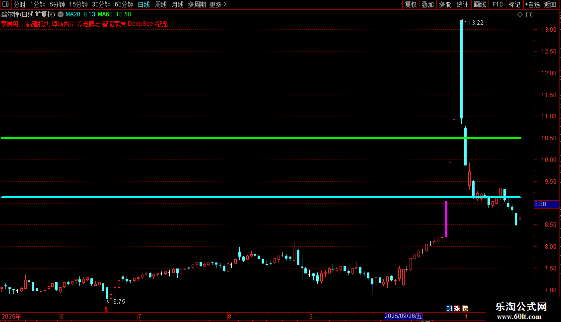Click the DeepSeek概念 concept tag
561x322 pixels.
point(148,24)
